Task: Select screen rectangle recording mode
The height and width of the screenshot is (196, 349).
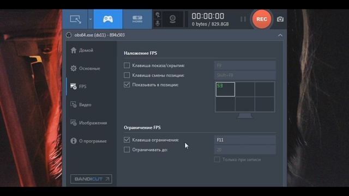Action: pos(75,19)
